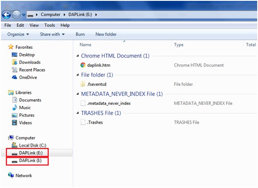Open the Share with dropdown
This screenshot has height=188, width=258.
point(52,34)
